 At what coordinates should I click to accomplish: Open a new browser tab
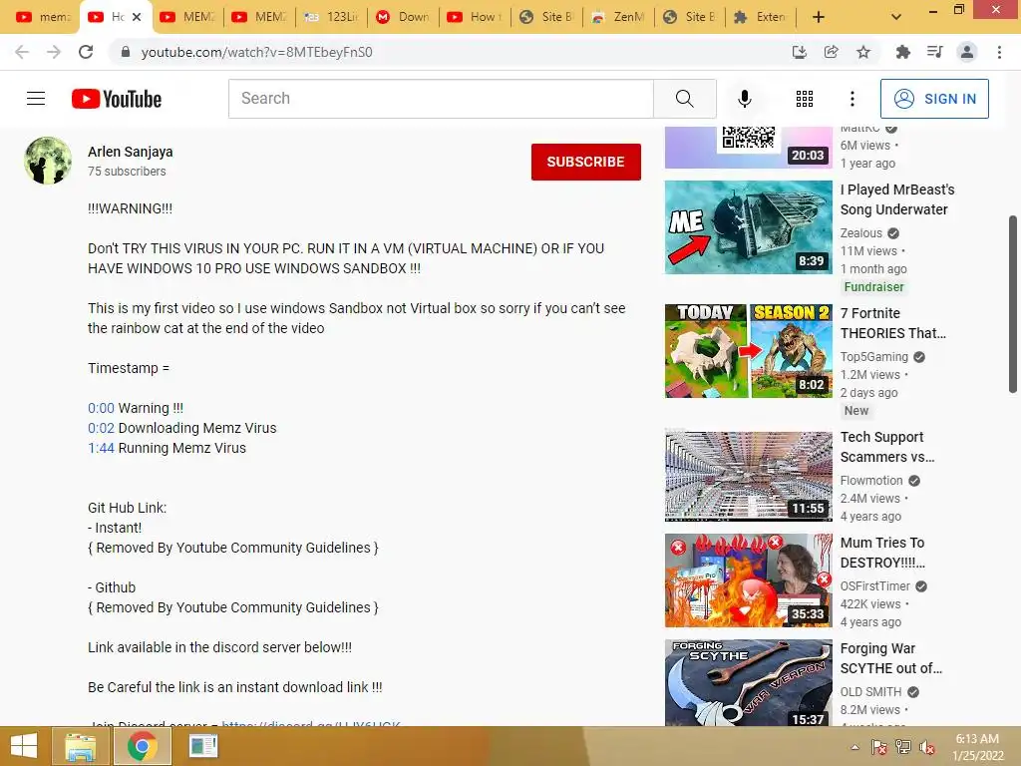coord(819,17)
